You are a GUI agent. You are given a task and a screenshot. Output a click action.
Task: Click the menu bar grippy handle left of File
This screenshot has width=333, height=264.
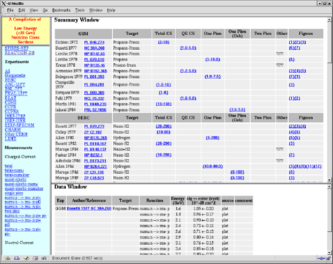(3, 10)
